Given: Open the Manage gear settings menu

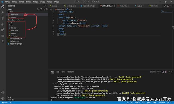Looking at the screenshot, I should [x=3, y=98].
